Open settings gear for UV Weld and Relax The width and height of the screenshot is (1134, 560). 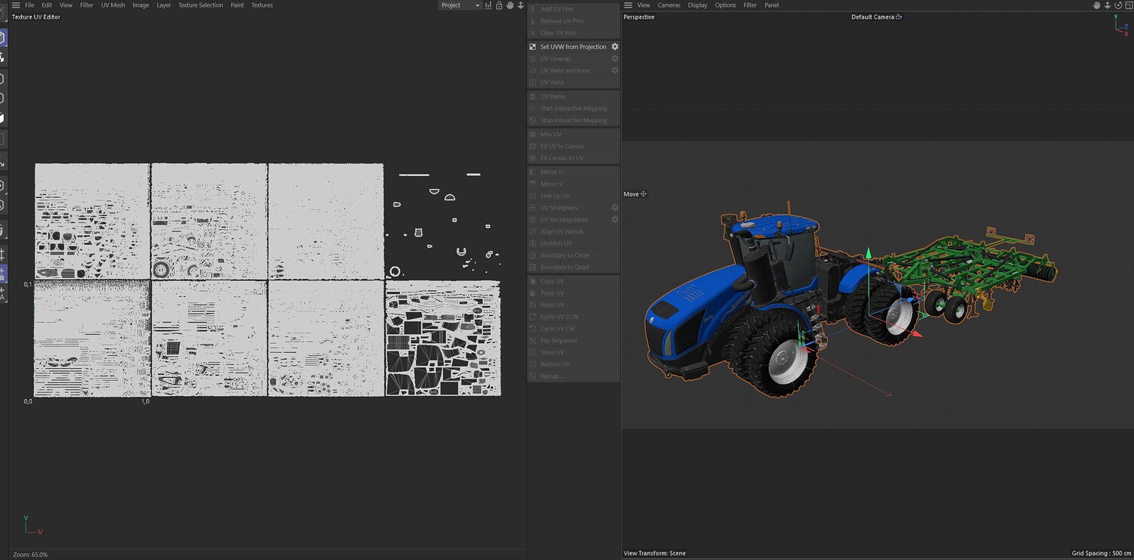tap(615, 71)
